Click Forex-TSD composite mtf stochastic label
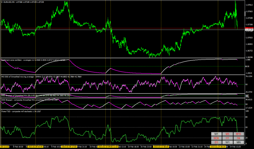 click(21, 111)
